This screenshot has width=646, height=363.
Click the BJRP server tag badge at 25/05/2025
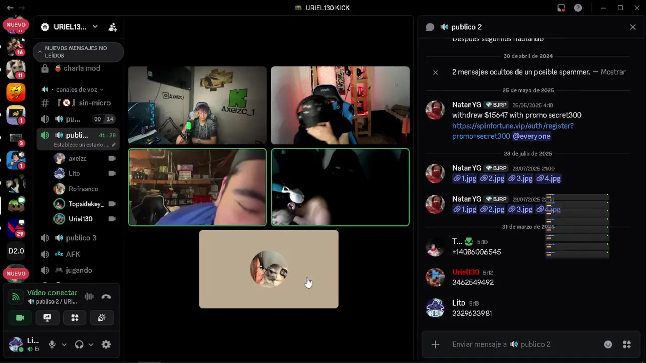pos(497,105)
